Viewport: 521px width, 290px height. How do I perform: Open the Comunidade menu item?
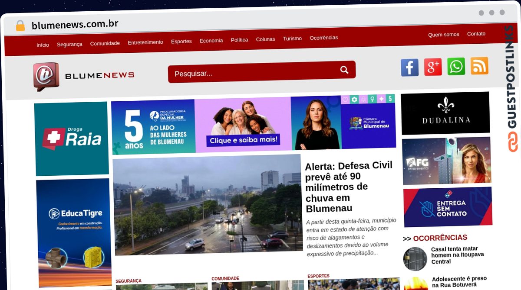pyautogui.click(x=105, y=43)
